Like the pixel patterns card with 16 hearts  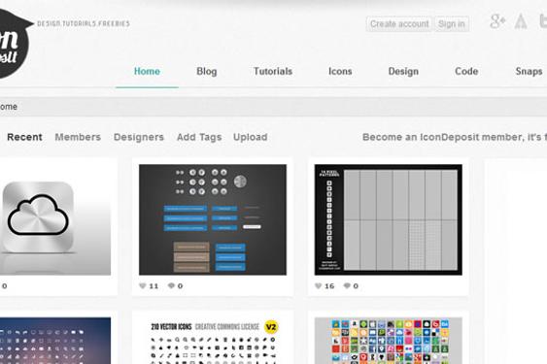pyautogui.click(x=318, y=286)
